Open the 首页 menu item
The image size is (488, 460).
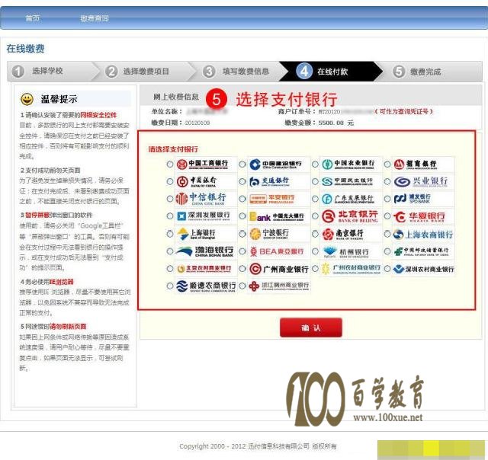pos(32,18)
